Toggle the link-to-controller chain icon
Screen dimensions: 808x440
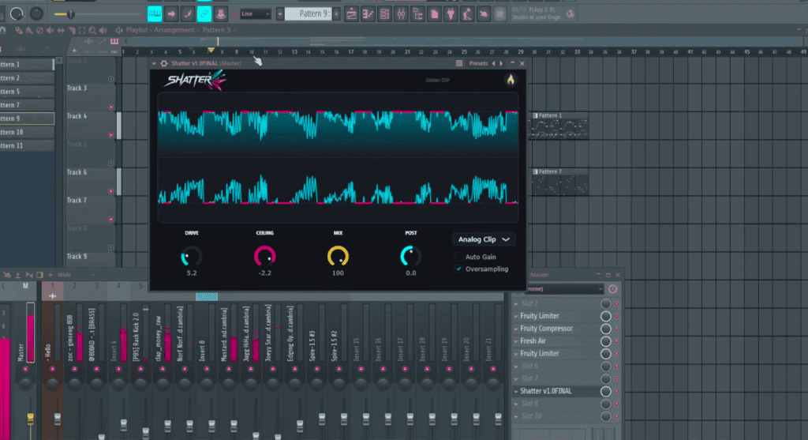point(204,14)
